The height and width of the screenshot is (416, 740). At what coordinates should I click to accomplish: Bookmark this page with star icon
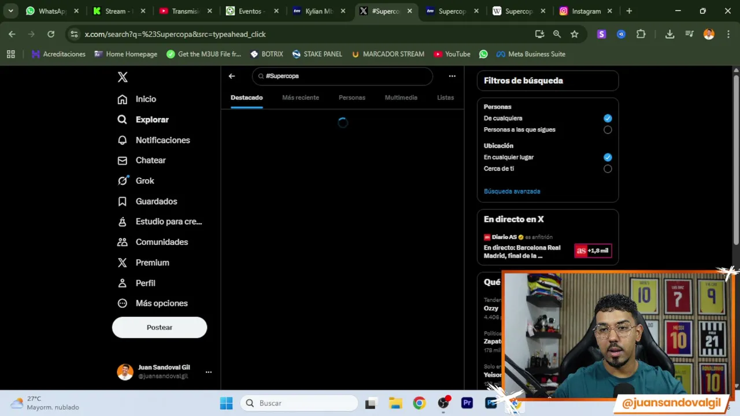[574, 34]
